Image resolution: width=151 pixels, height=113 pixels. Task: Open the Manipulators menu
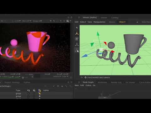[99, 22]
